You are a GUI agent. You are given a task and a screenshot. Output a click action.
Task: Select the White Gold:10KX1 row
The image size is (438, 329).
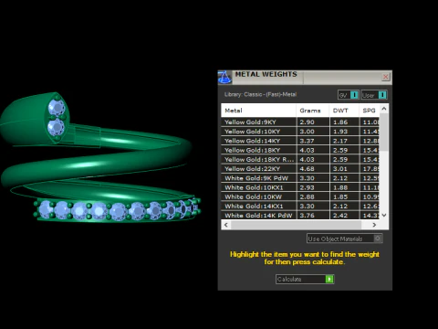click(300, 187)
